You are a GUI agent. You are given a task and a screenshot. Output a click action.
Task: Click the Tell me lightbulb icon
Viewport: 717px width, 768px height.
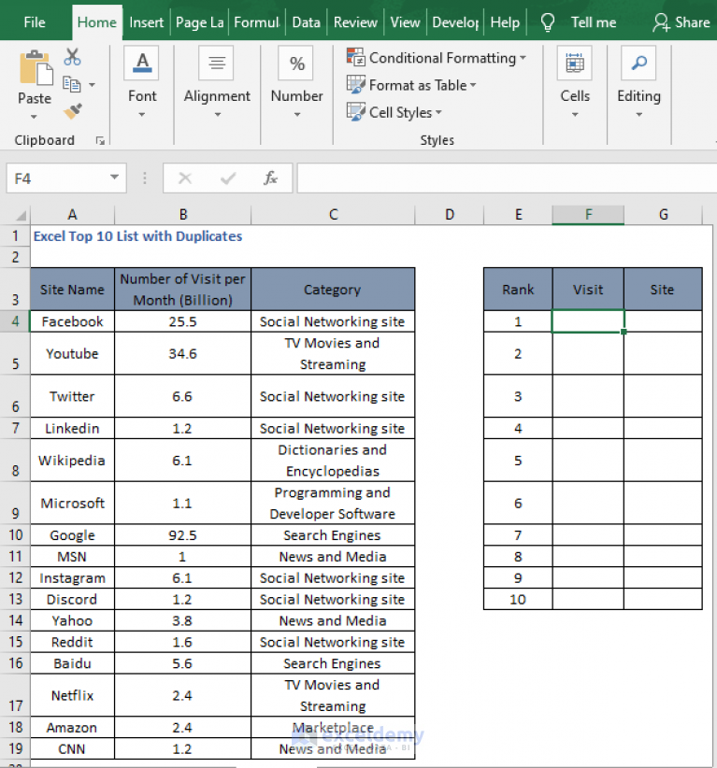click(x=548, y=22)
